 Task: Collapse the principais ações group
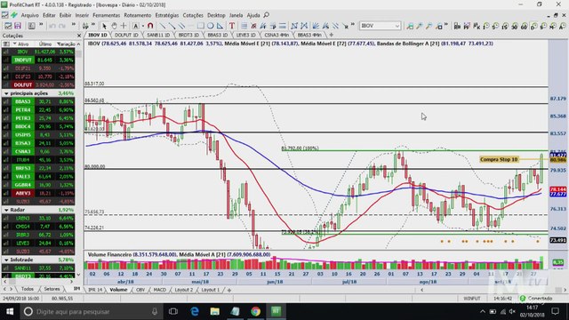6,93
